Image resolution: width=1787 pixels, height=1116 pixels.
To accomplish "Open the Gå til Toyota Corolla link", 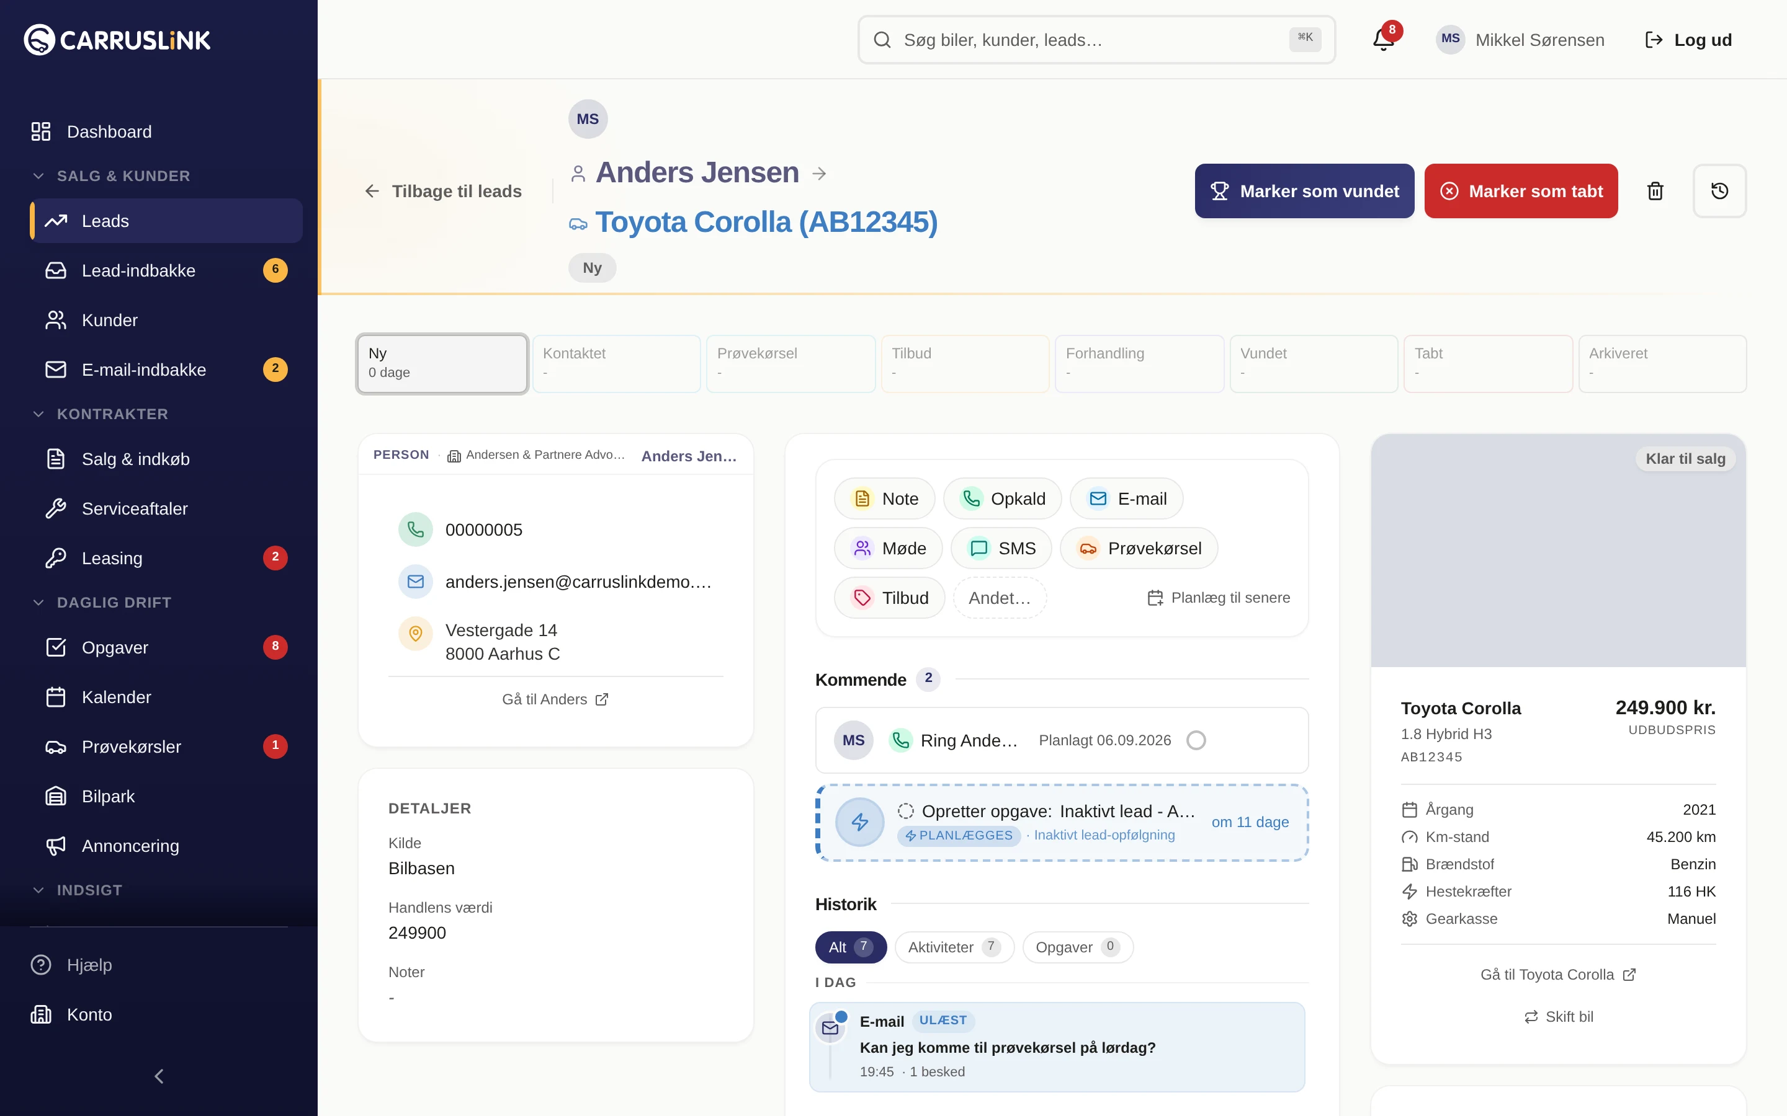I will click(1558, 974).
